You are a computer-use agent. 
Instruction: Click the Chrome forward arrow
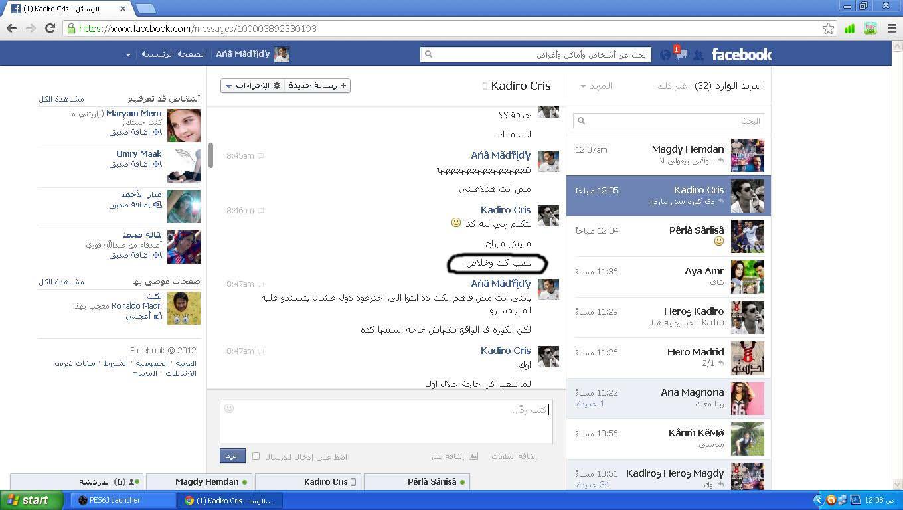click(x=31, y=29)
